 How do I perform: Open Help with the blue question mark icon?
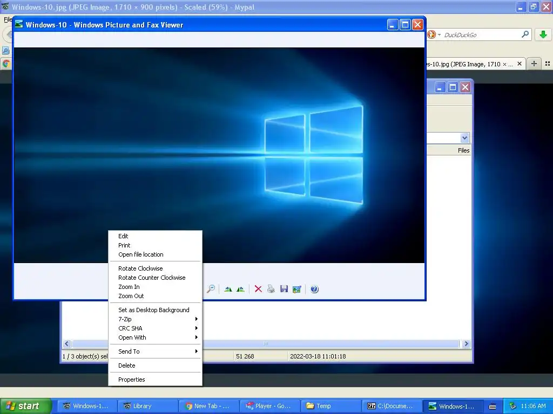(314, 289)
